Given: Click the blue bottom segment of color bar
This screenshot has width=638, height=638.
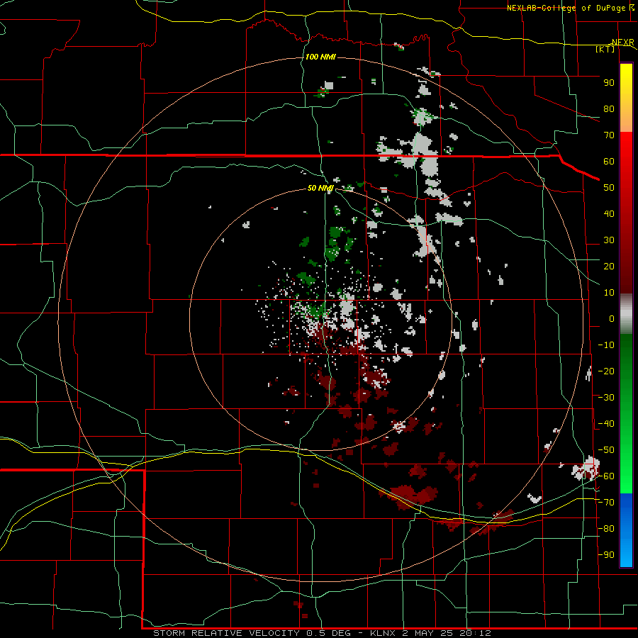Looking at the screenshot, I should 626,530.
